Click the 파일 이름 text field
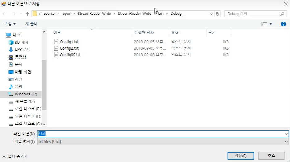This screenshot has height=162, width=290. pos(160,134)
